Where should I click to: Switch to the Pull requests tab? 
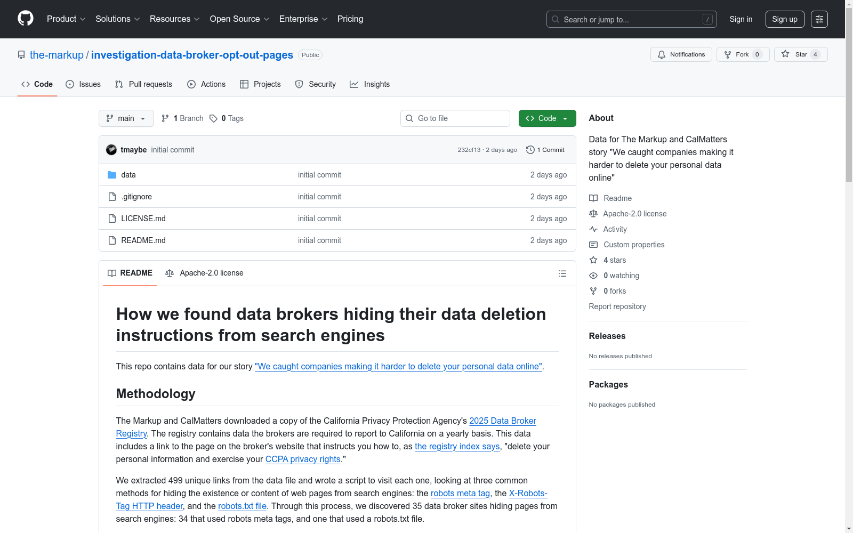tap(143, 84)
